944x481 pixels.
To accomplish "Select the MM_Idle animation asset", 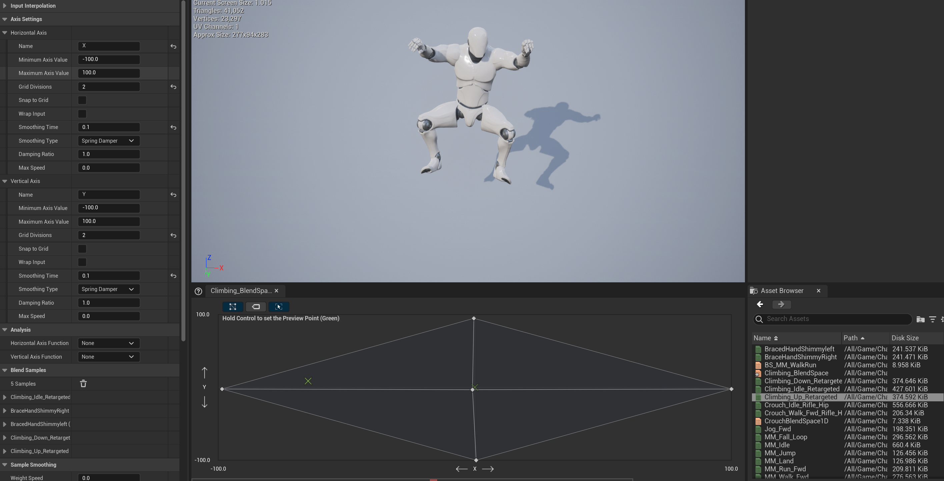I will pyautogui.click(x=777, y=445).
